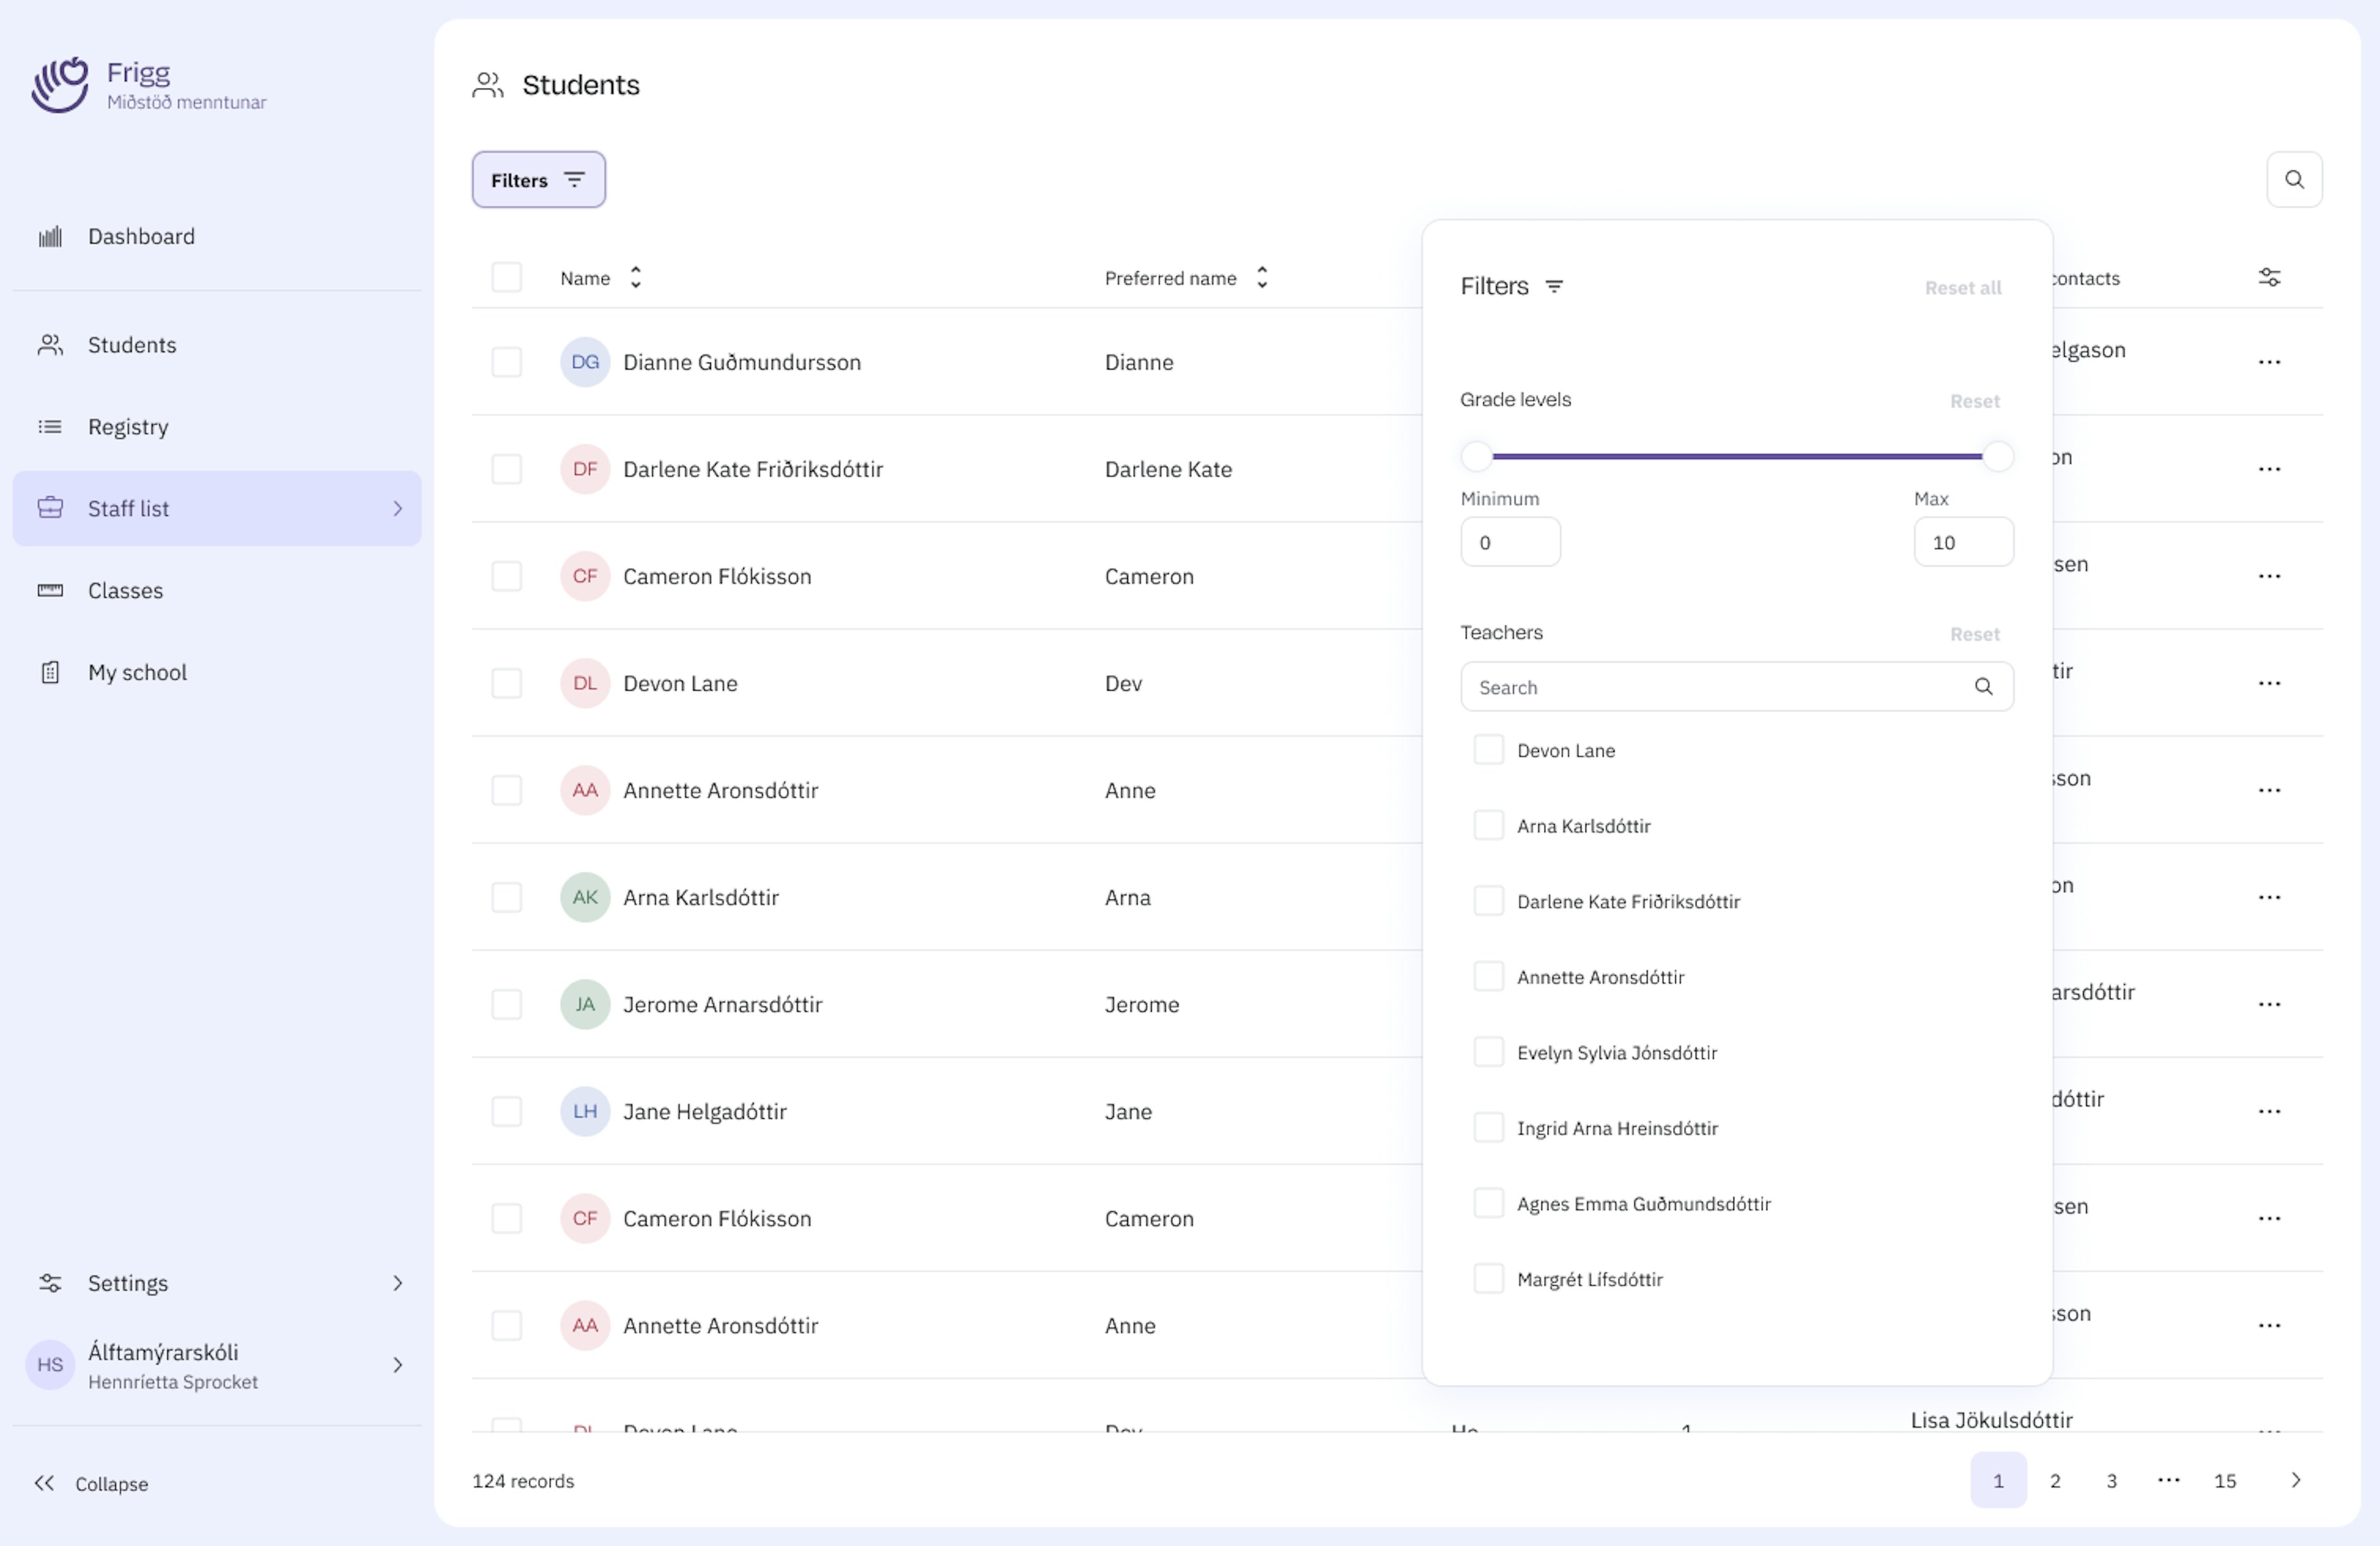This screenshot has height=1546, width=2380.
Task: Click the search magnifier icon at top right
Action: coord(2293,180)
